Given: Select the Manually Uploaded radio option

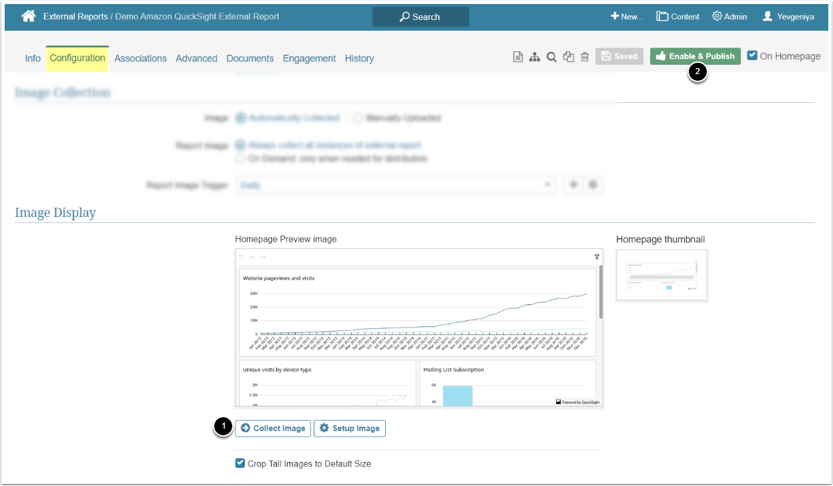Looking at the screenshot, I should click(358, 118).
